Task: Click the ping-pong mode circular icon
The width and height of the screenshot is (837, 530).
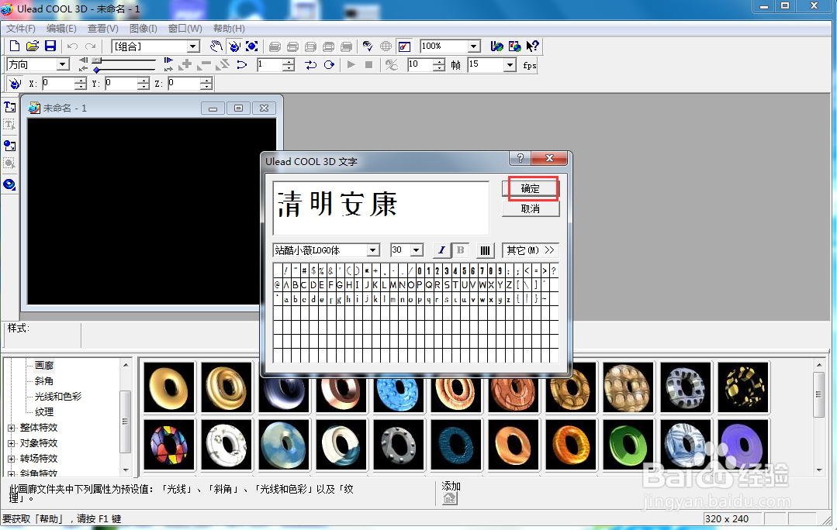Action: (x=329, y=65)
